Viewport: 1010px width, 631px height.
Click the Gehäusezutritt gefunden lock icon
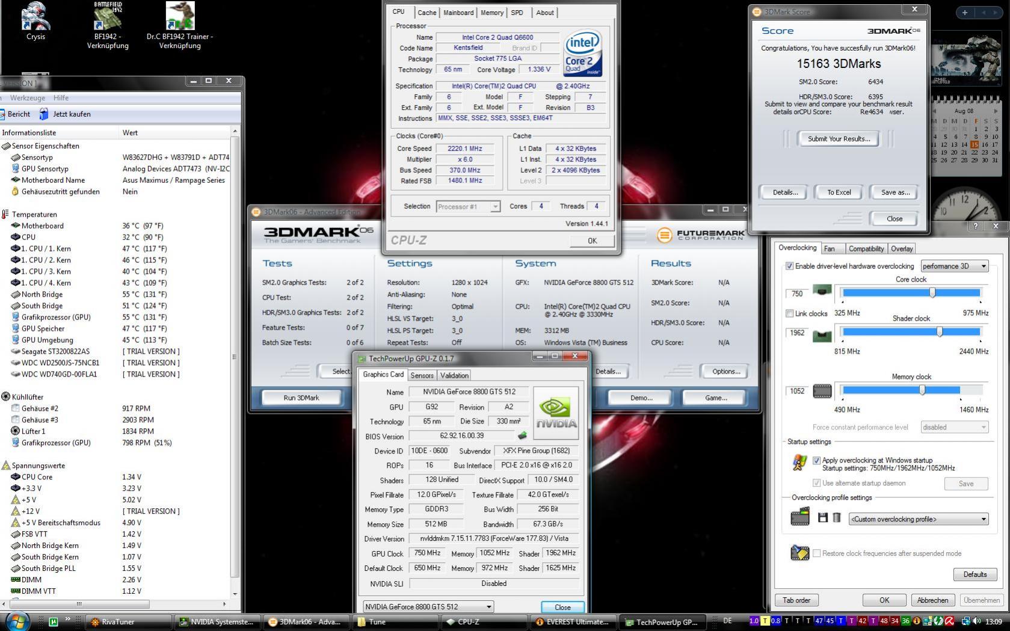click(16, 192)
